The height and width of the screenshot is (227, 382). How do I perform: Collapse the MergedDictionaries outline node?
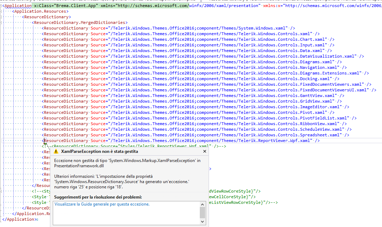click(x=1, y=22)
